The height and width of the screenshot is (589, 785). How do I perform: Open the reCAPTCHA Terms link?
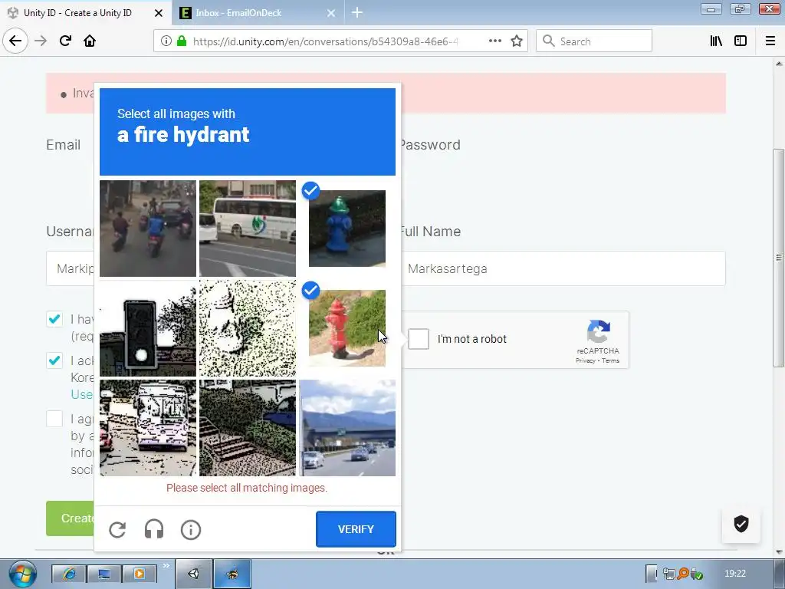[610, 360]
